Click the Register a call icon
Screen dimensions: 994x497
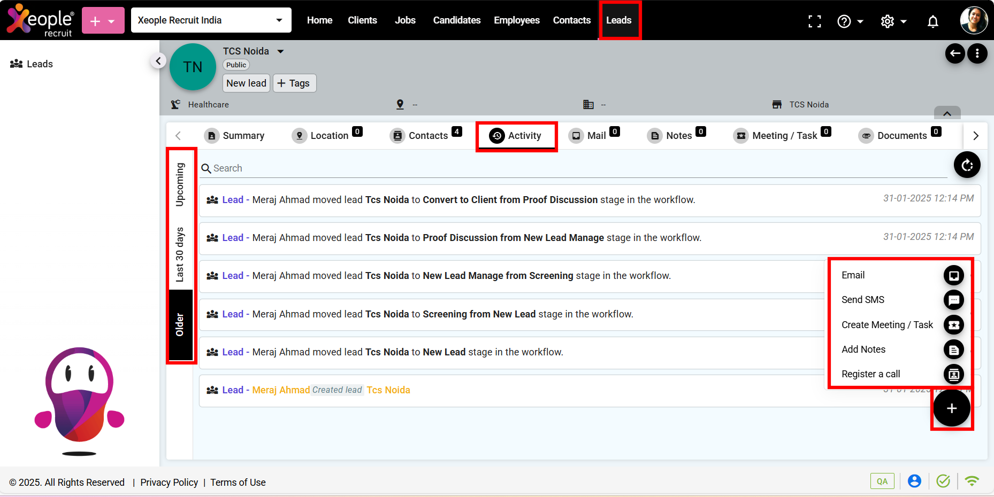point(954,374)
